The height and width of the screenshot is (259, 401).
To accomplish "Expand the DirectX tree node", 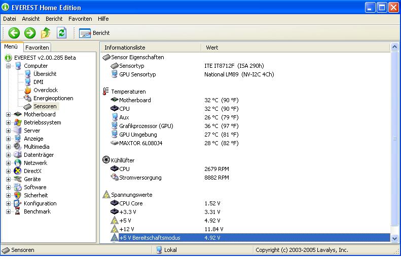I will click(x=9, y=171).
